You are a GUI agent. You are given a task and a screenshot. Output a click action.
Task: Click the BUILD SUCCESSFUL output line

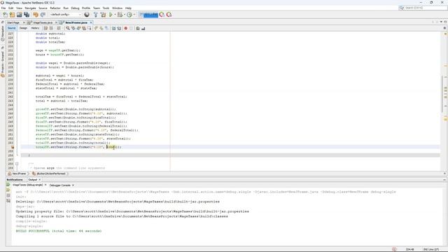pos(59,231)
